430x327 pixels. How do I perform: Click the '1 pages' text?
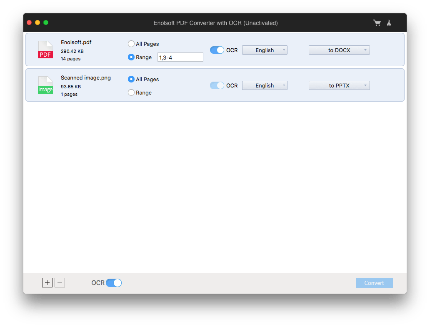tap(69, 94)
